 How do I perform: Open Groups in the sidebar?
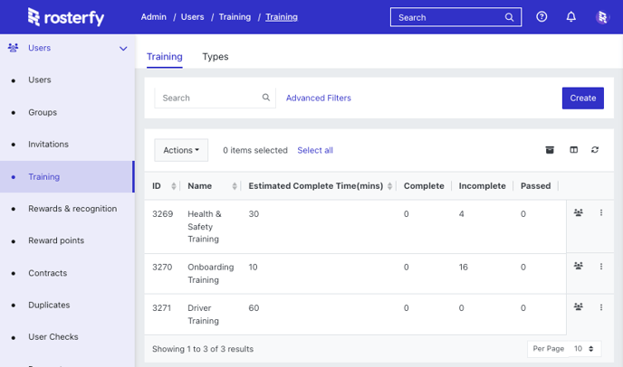pos(43,112)
